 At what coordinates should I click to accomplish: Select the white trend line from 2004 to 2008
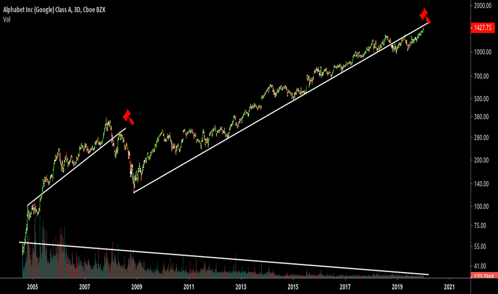76,167
